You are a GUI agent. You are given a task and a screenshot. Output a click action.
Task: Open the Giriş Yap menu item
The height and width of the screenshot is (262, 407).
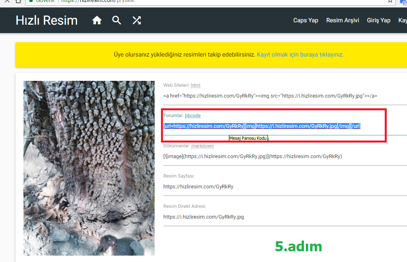click(379, 20)
